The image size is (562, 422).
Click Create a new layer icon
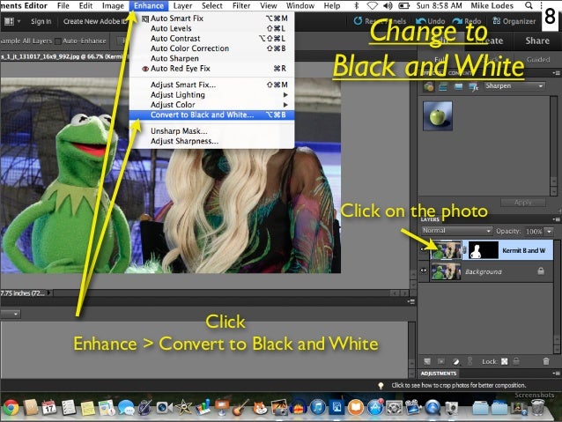427,361
